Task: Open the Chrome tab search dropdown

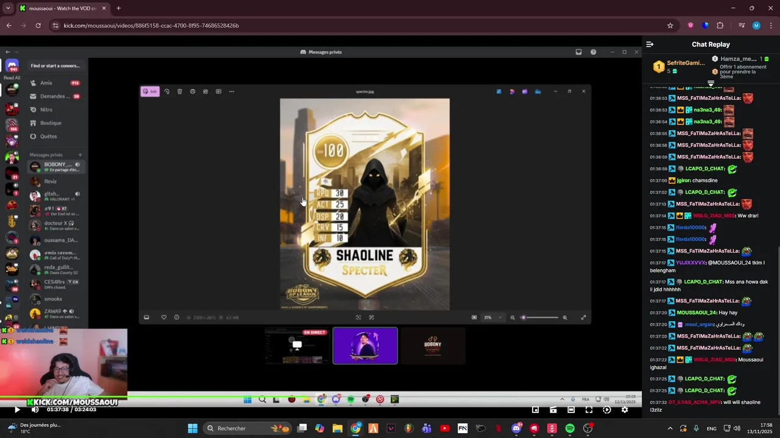Action: point(7,9)
